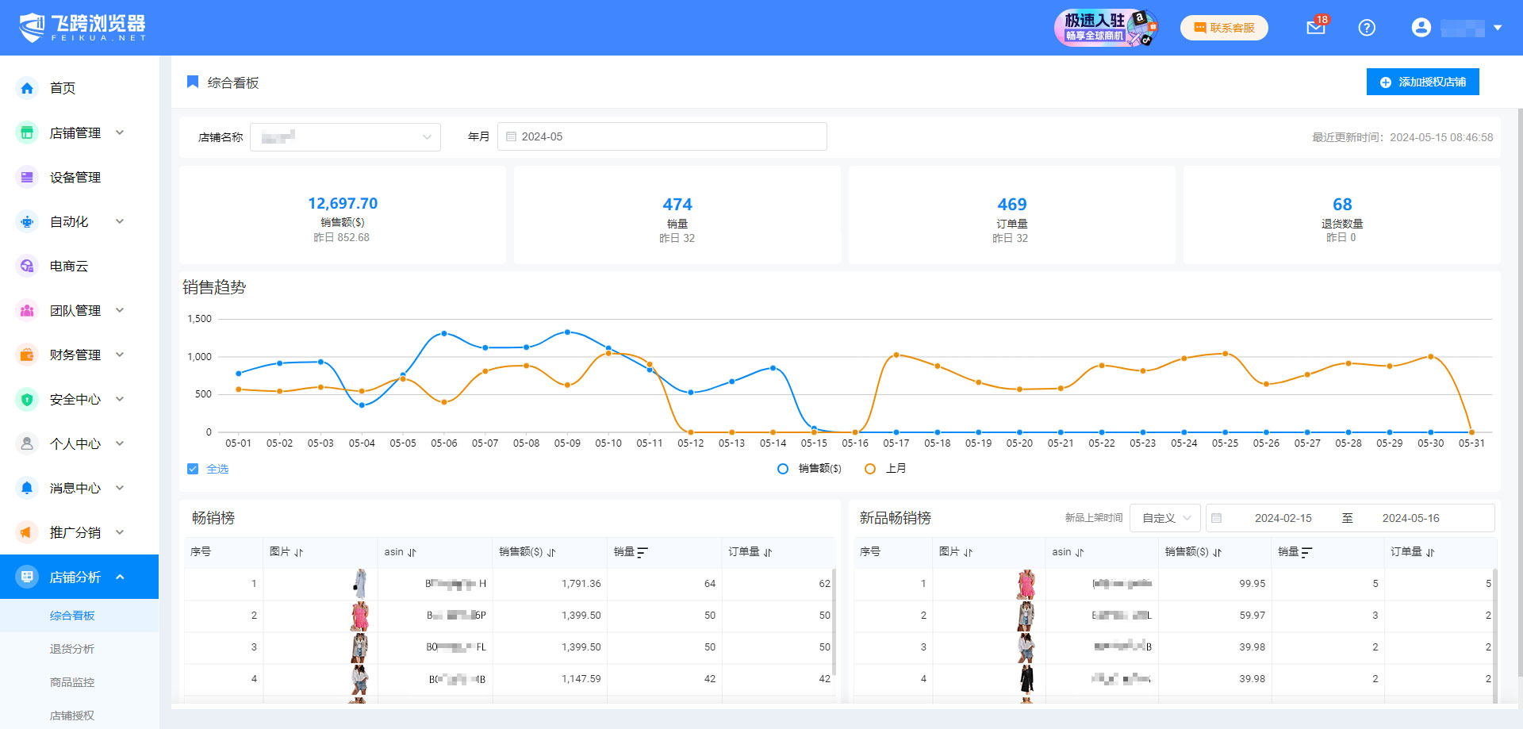Toggle the 上月 series in chart legend

[x=885, y=469]
